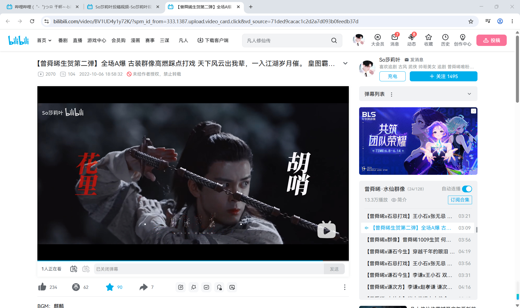Open 创作中心 lightbulb icon

(463, 40)
